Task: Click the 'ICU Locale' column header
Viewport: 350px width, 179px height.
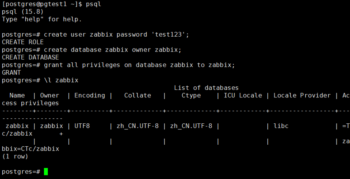Action: pyautogui.click(x=243, y=95)
